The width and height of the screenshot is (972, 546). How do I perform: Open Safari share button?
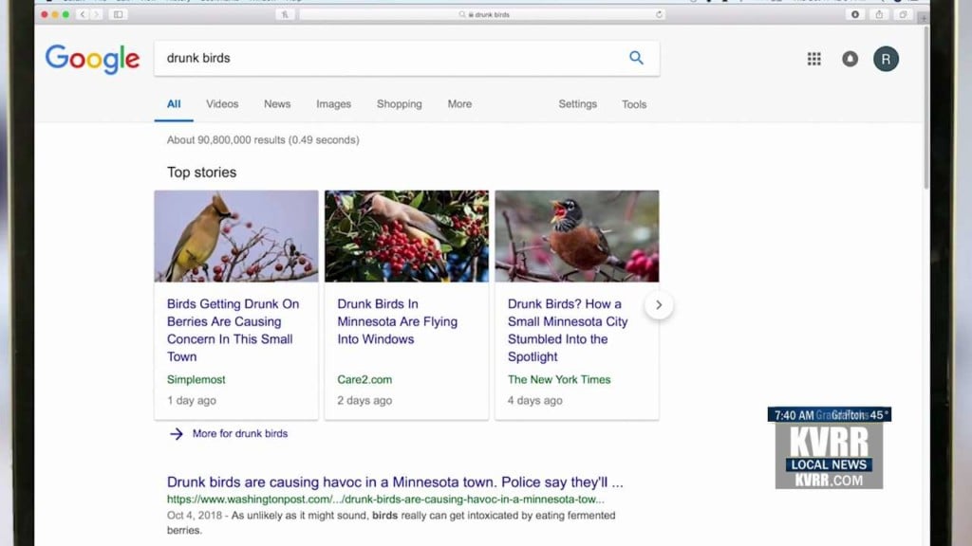click(x=879, y=14)
